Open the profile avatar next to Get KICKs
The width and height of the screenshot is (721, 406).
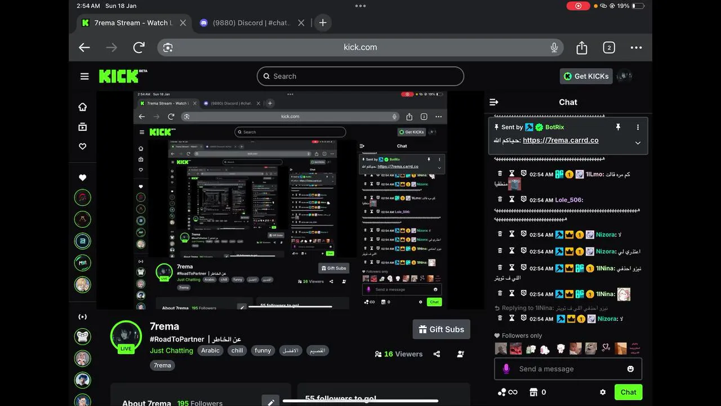(624, 76)
